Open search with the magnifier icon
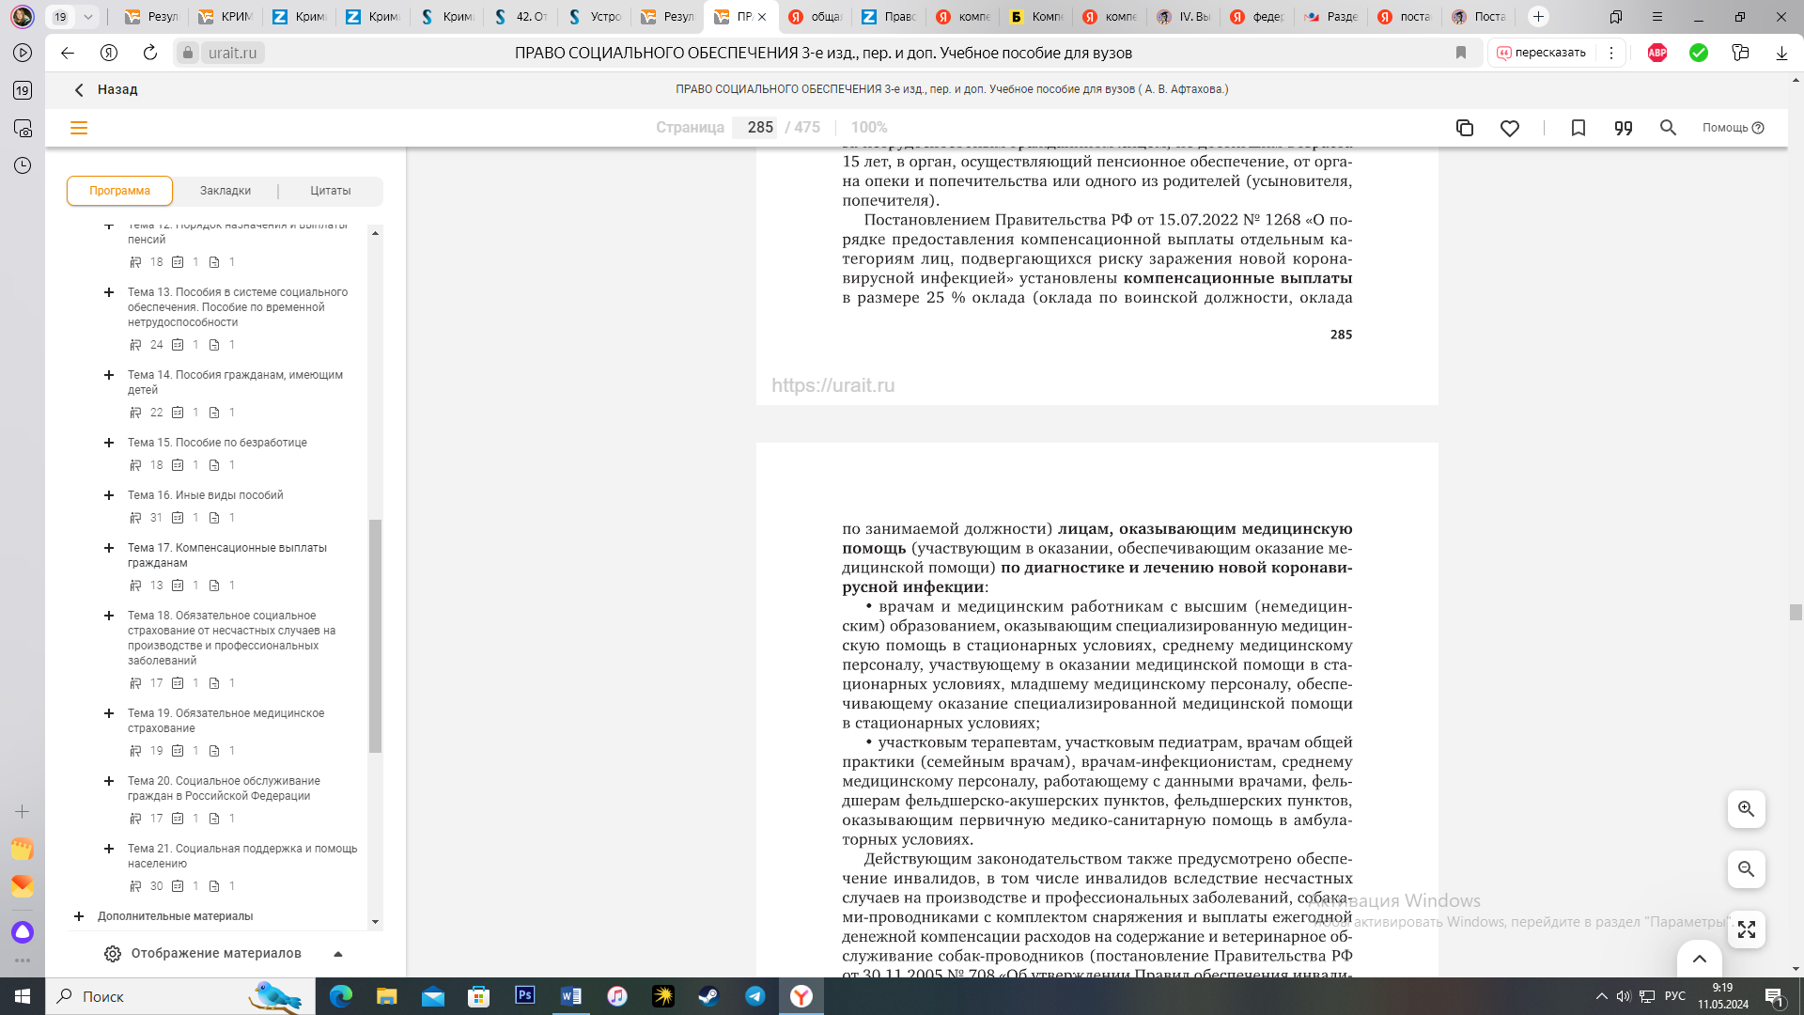Viewport: 1804px width, 1015px height. [x=1668, y=128]
